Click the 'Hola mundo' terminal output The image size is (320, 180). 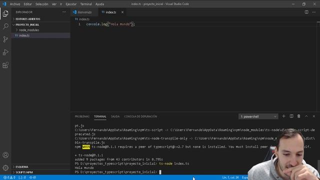click(x=84, y=168)
